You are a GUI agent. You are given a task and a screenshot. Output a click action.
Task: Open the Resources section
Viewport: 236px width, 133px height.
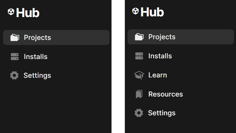[165, 94]
